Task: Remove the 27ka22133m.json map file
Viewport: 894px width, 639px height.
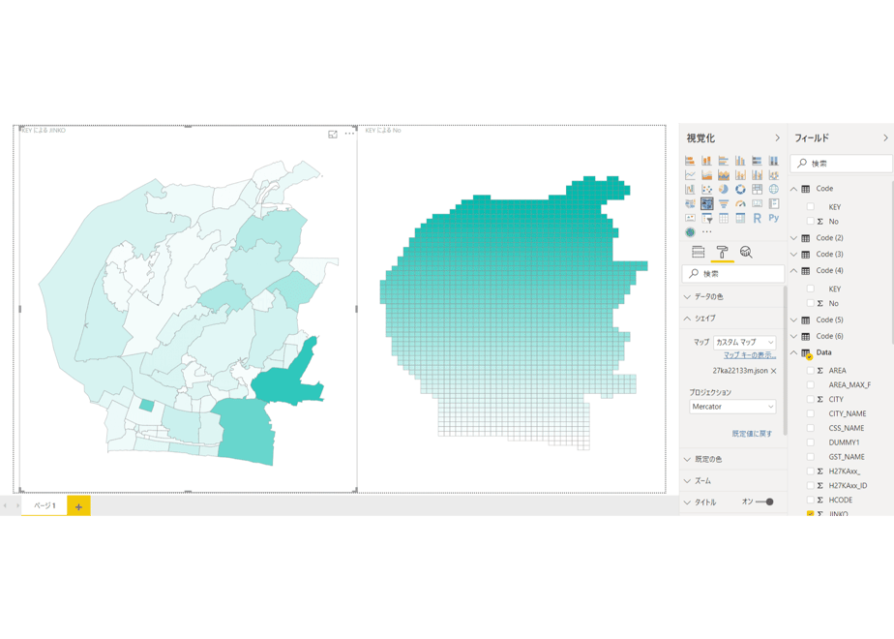Action: tap(774, 371)
